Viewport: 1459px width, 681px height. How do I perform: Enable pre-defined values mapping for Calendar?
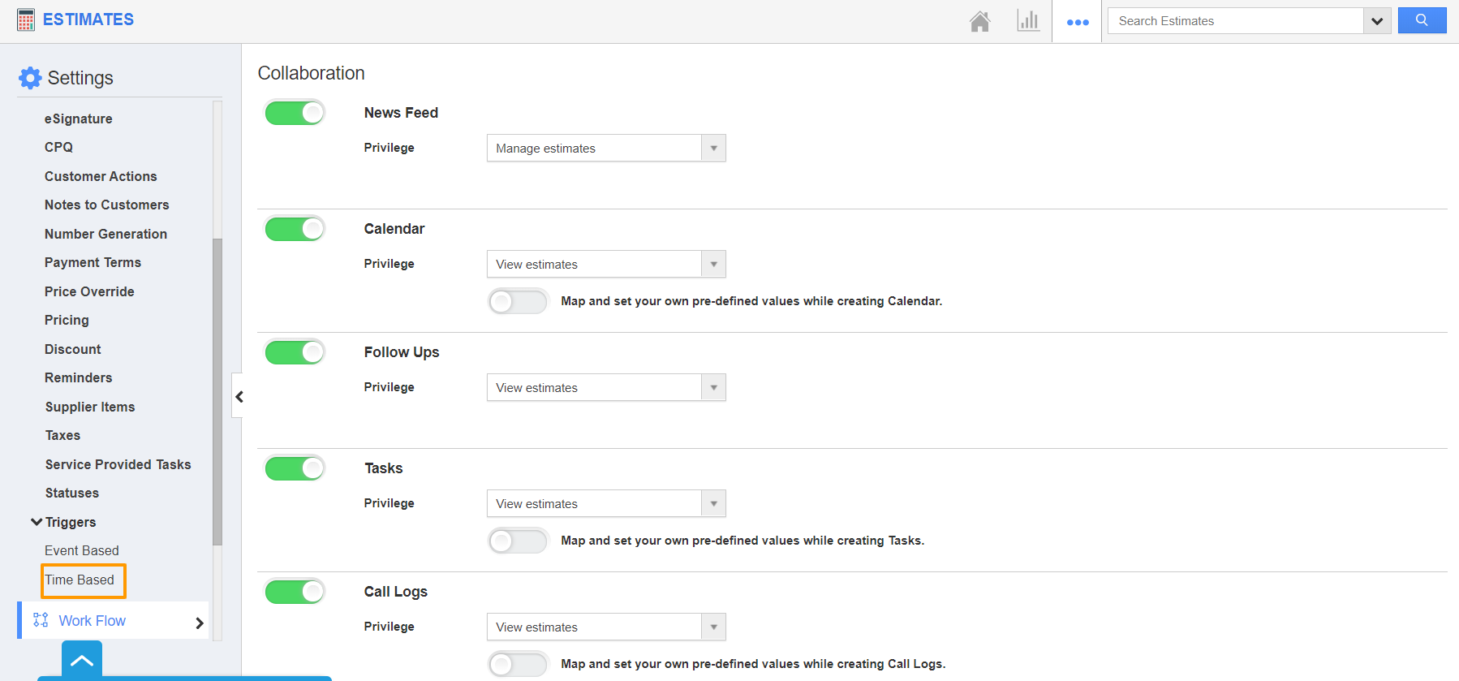[x=518, y=302]
